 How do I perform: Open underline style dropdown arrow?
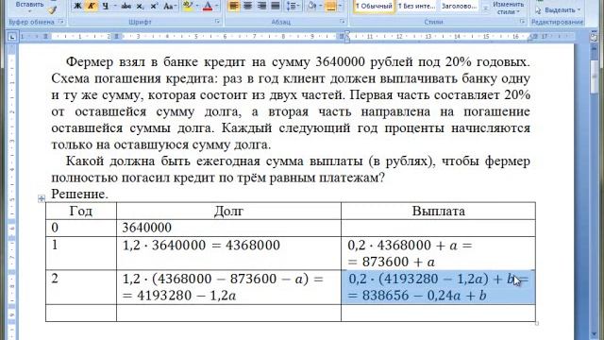click(x=114, y=6)
